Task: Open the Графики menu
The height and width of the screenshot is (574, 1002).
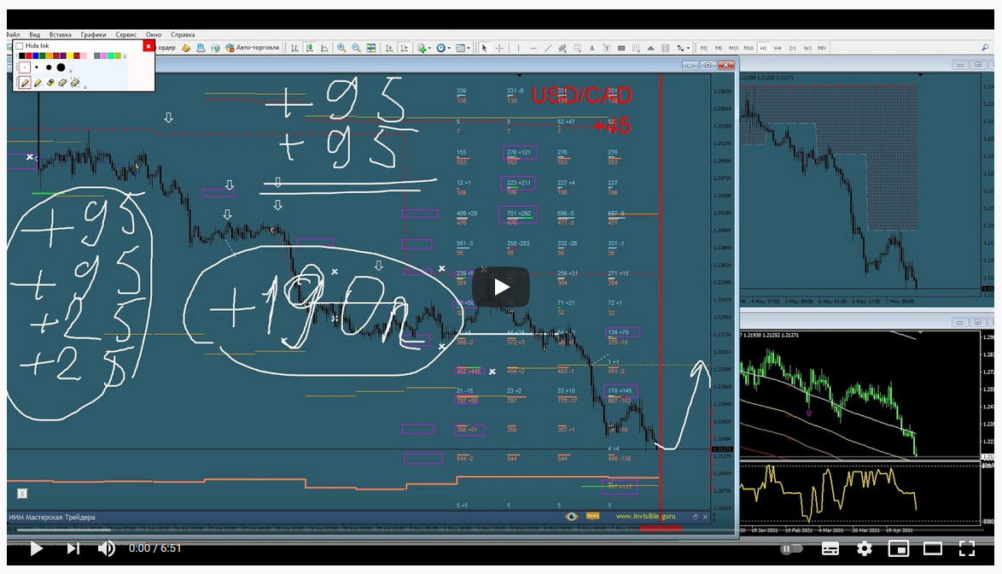Action: [93, 34]
